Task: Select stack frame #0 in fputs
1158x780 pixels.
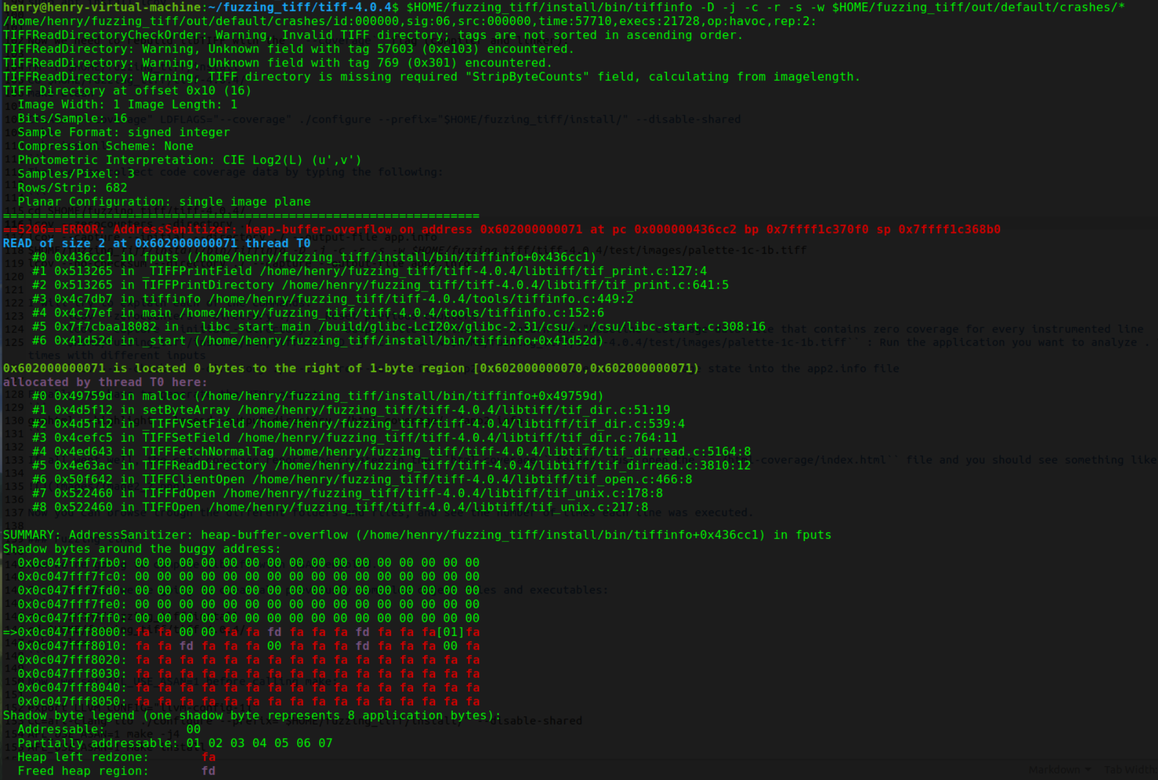Action: tap(305, 257)
